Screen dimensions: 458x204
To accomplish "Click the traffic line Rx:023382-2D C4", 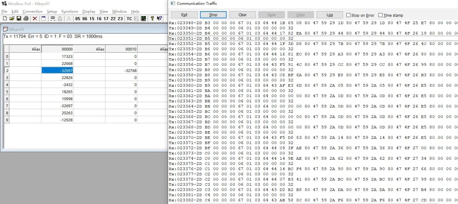I will point(313,200).
